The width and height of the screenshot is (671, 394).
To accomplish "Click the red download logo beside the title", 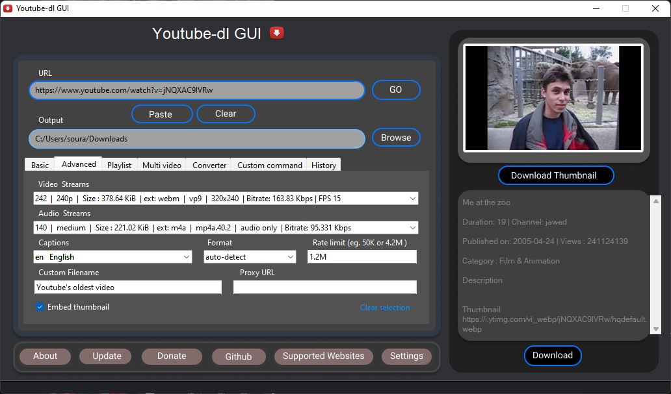I will [277, 33].
